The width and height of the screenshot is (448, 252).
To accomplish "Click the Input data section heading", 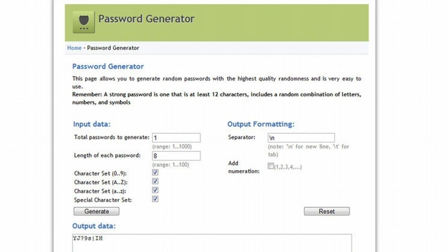I will coord(92,124).
